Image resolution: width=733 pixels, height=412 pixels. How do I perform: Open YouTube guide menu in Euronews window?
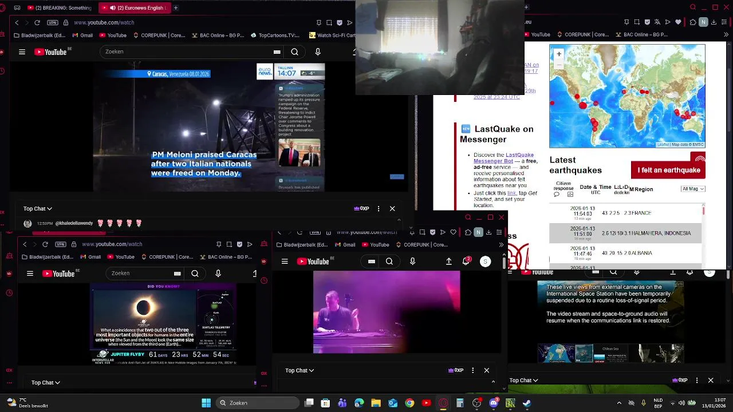click(22, 51)
